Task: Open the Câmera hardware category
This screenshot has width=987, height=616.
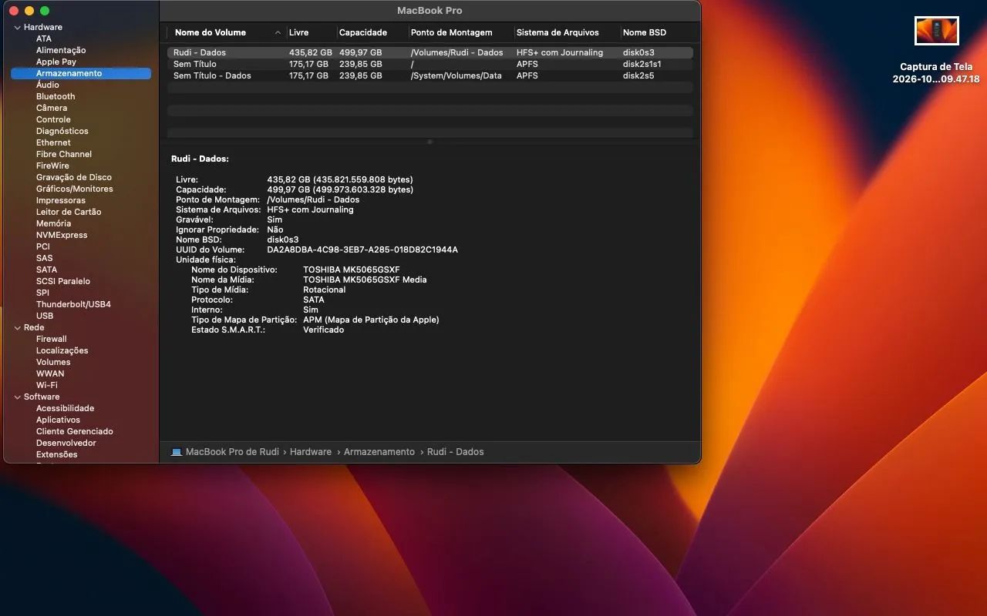Action: (x=52, y=108)
